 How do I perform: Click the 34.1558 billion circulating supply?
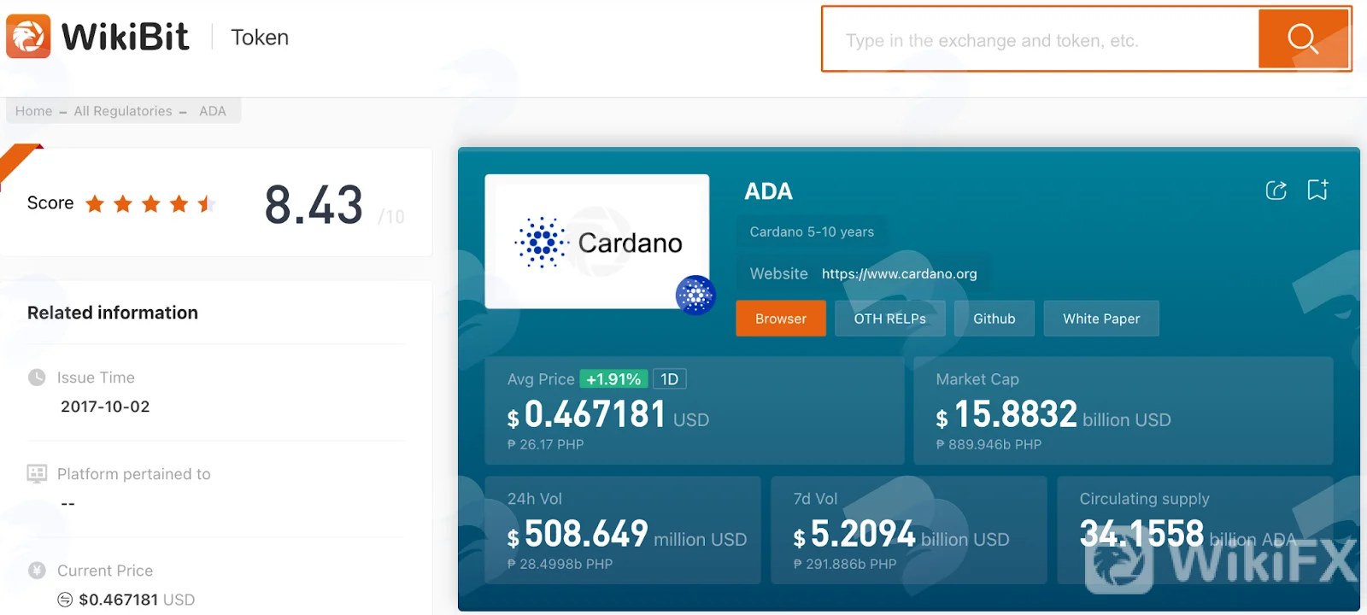(1188, 535)
